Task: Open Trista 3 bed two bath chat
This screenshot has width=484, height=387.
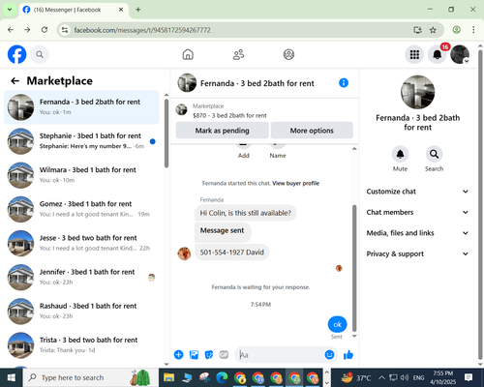Action: click(82, 345)
